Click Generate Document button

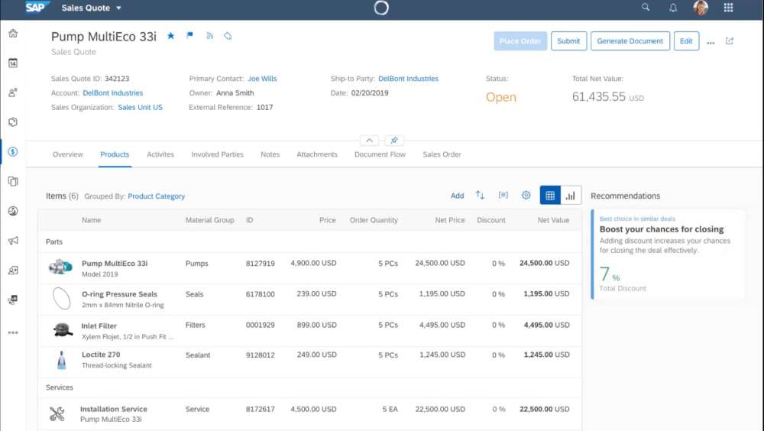[x=630, y=41]
